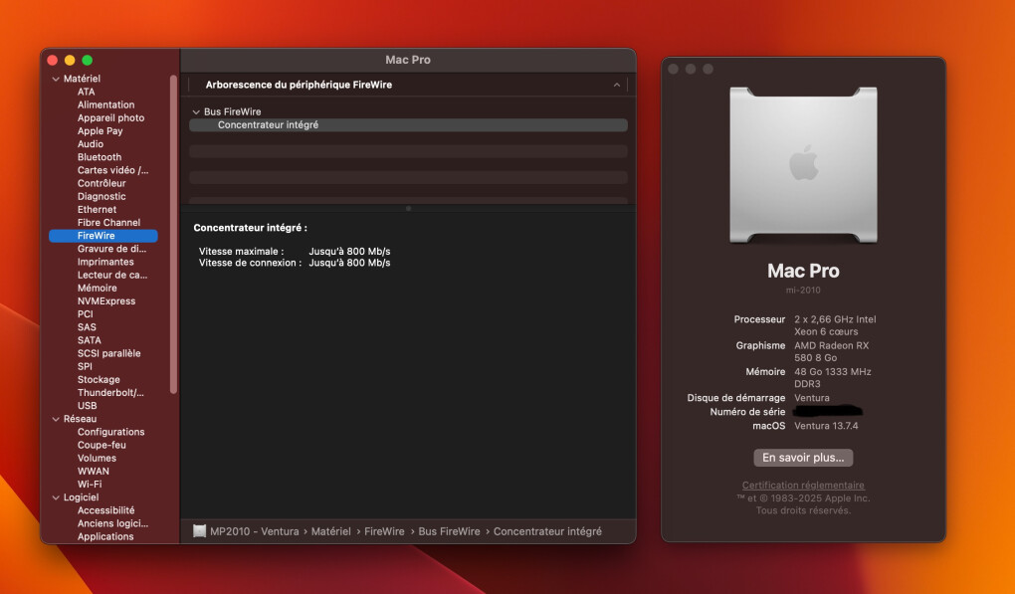
Task: Close the About This Mac window
Action: point(674,69)
